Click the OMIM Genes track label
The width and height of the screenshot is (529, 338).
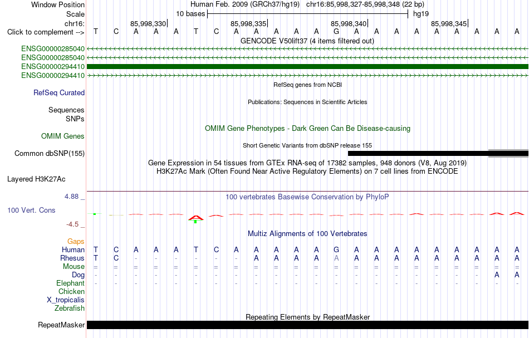(x=63, y=136)
